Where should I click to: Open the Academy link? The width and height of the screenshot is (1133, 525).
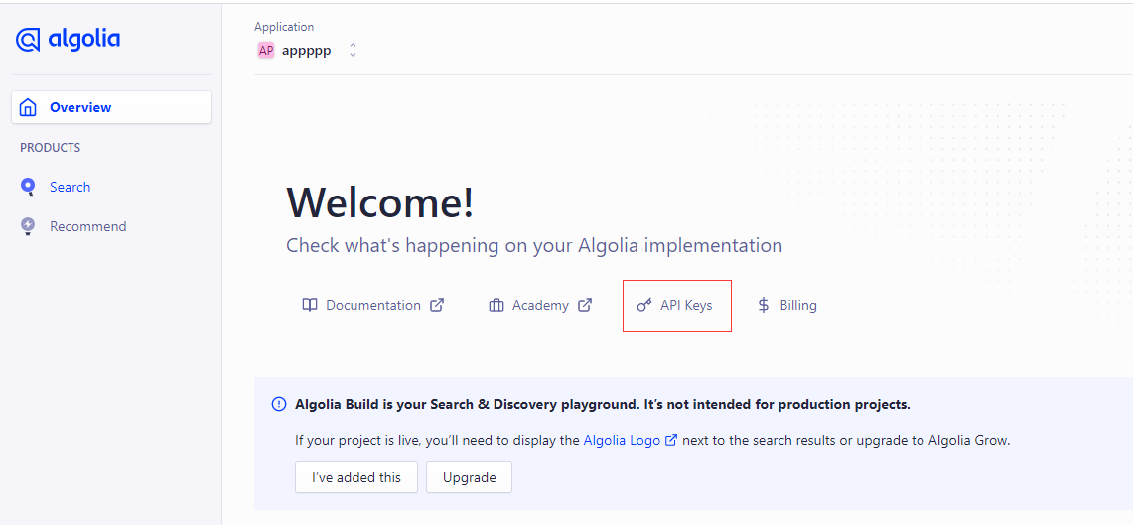pyautogui.click(x=540, y=306)
